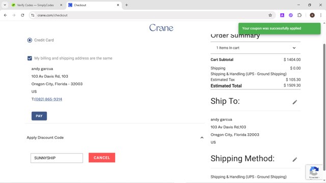Click the Shipping $ 0.00 value
Viewport: 326px width, 183px height.
click(295, 68)
